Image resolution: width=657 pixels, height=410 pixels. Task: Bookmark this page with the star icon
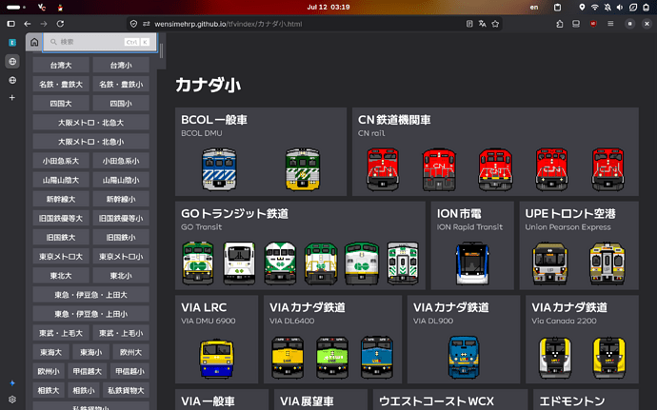pyautogui.click(x=495, y=24)
